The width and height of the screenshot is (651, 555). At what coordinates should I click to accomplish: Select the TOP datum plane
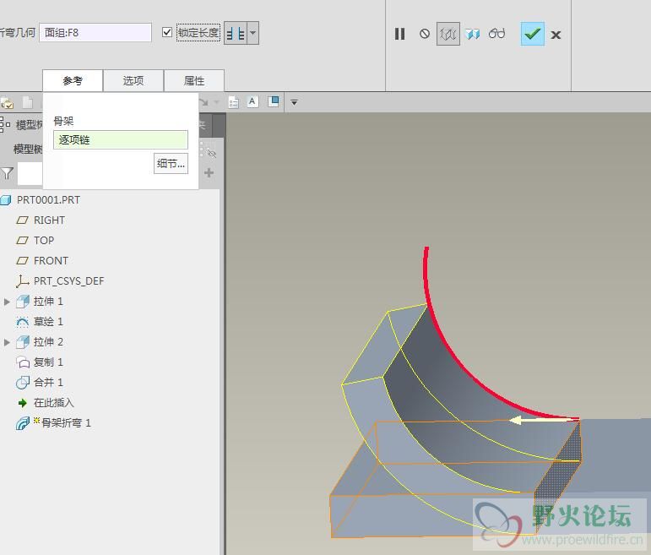(x=44, y=241)
